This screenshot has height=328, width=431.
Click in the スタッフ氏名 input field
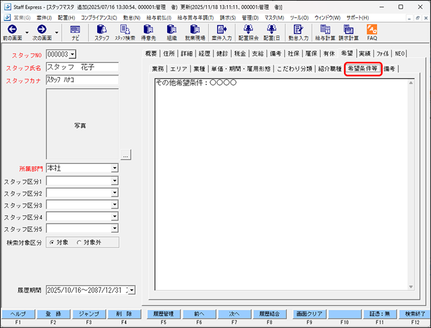(82, 67)
